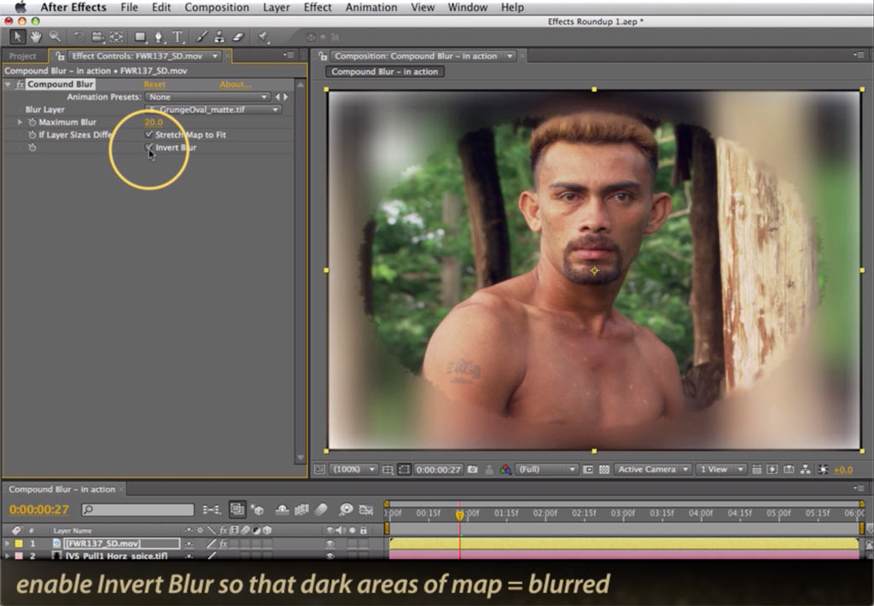Select the Horizontal Type tool

178,37
